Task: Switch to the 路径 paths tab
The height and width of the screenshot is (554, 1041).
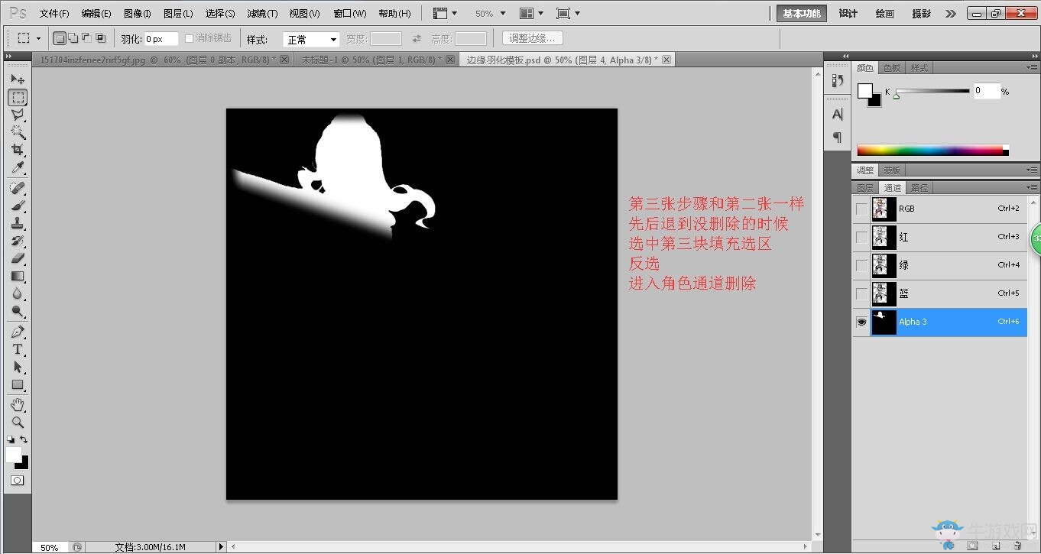Action: pyautogui.click(x=919, y=188)
